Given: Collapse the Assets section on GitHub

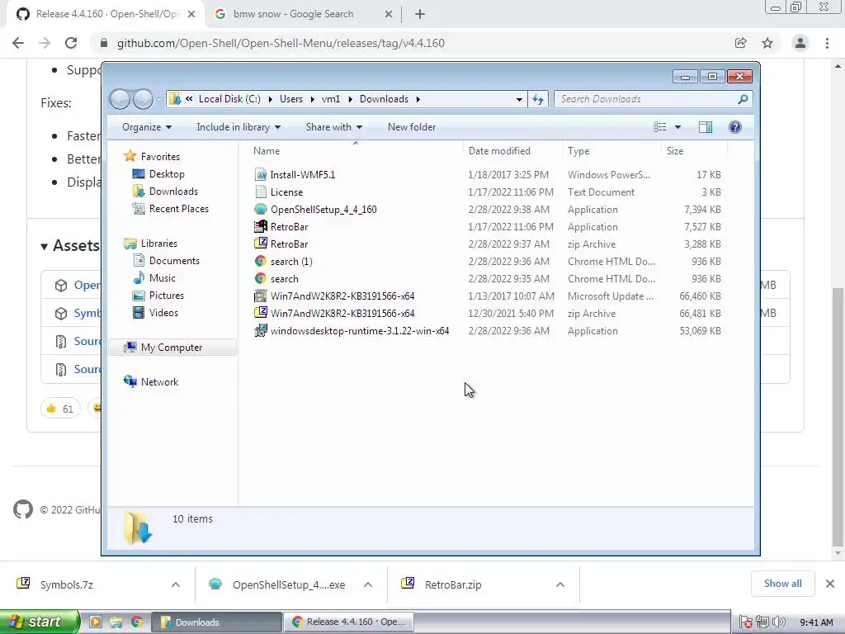Looking at the screenshot, I should click(45, 246).
